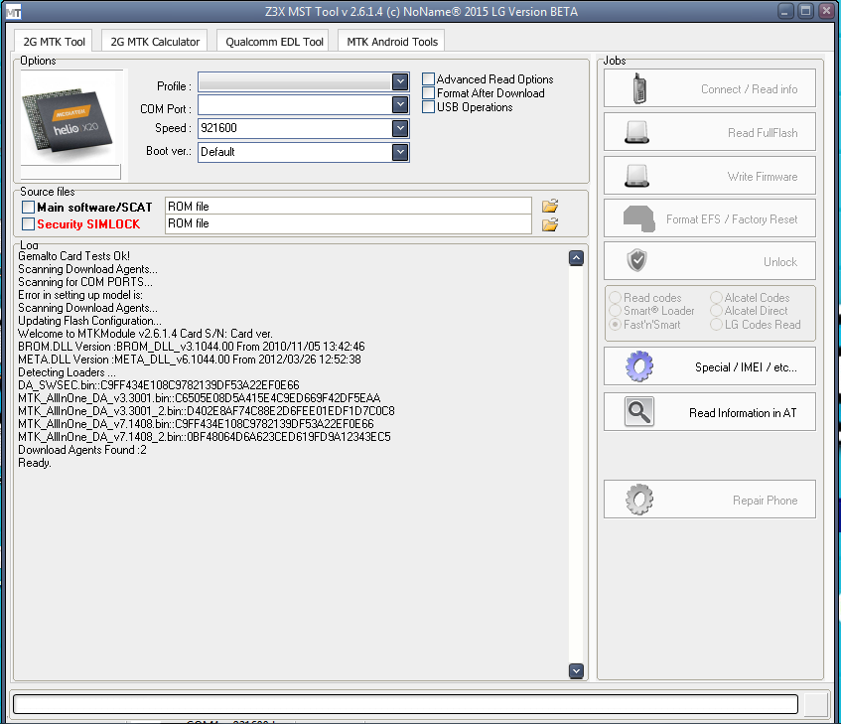Click Connect / Read info label
Viewport: 841px width, 724px height.
click(x=749, y=89)
